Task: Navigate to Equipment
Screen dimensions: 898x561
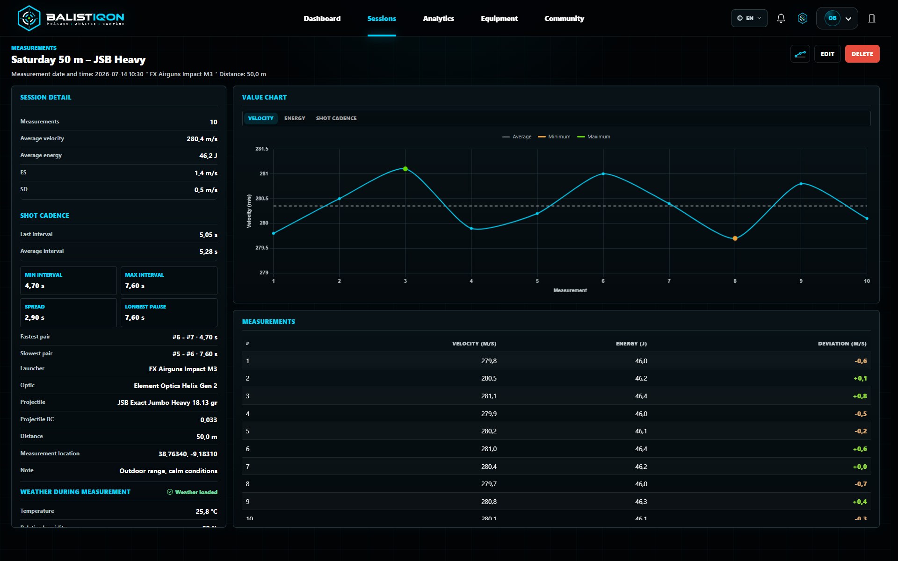Action: [x=499, y=18]
